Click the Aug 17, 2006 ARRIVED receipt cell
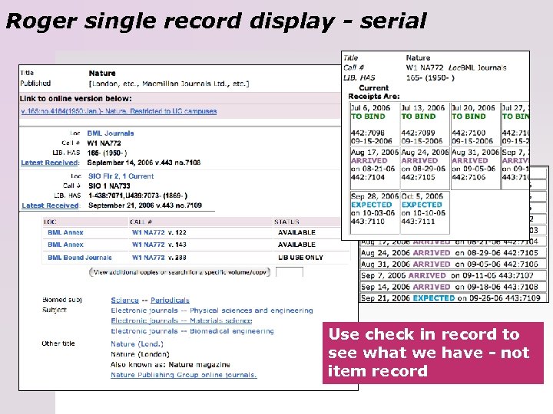553x414 pixels. pyautogui.click(x=375, y=168)
